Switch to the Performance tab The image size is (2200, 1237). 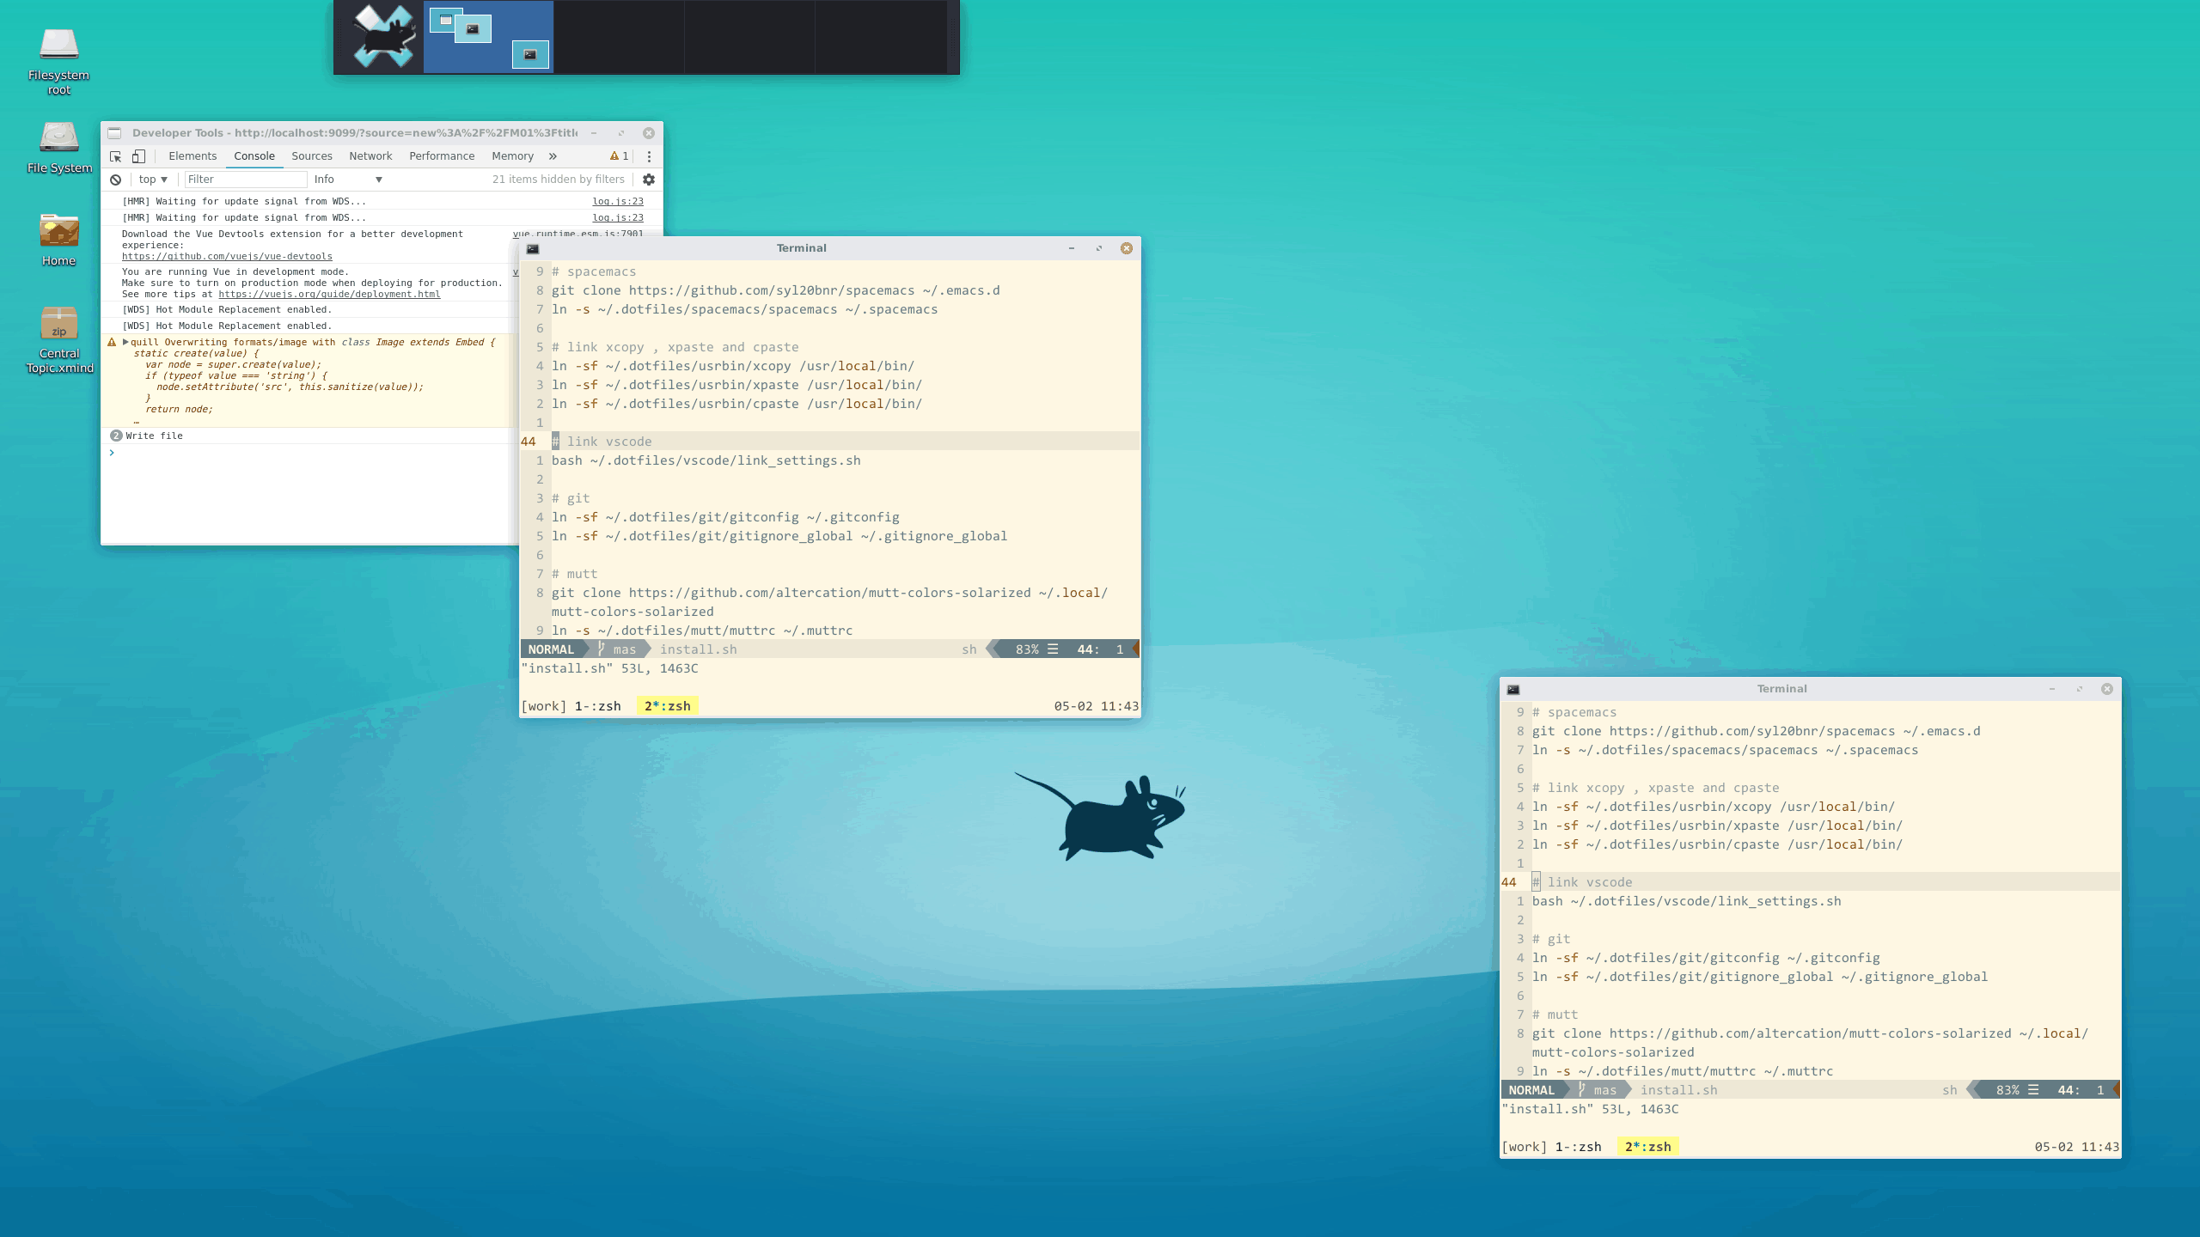442,156
